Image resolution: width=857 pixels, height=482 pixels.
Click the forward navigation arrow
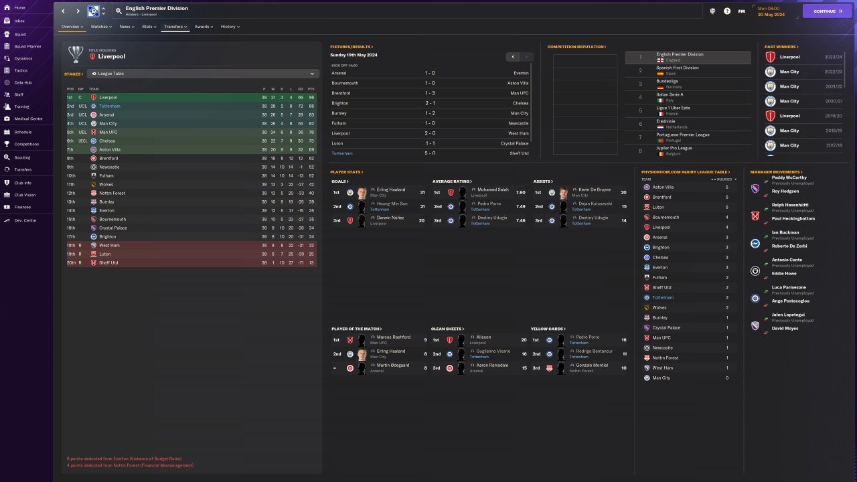pos(78,11)
